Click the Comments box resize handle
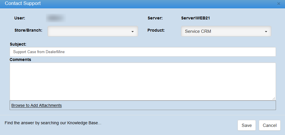This screenshot has height=135, width=285. click(274, 98)
